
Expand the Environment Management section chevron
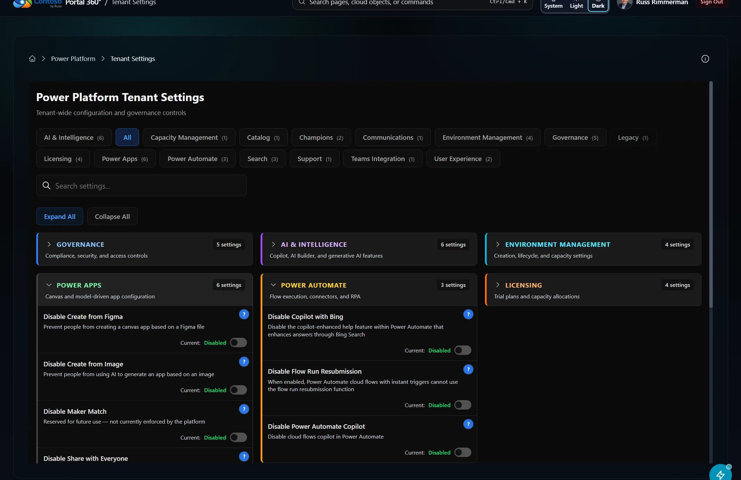pyautogui.click(x=498, y=244)
